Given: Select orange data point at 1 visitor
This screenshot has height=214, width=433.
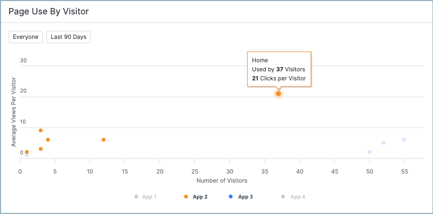Looking at the screenshot, I should tap(27, 152).
